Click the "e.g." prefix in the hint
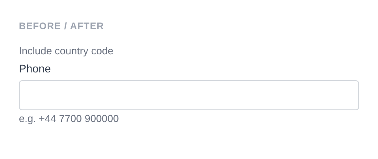 coord(27,119)
